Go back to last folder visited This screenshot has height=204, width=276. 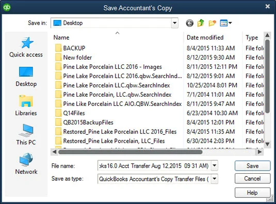(189, 23)
